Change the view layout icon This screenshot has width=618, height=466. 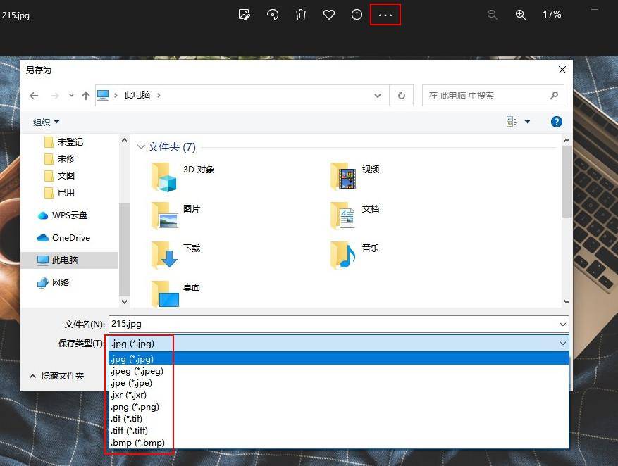pyautogui.click(x=512, y=122)
